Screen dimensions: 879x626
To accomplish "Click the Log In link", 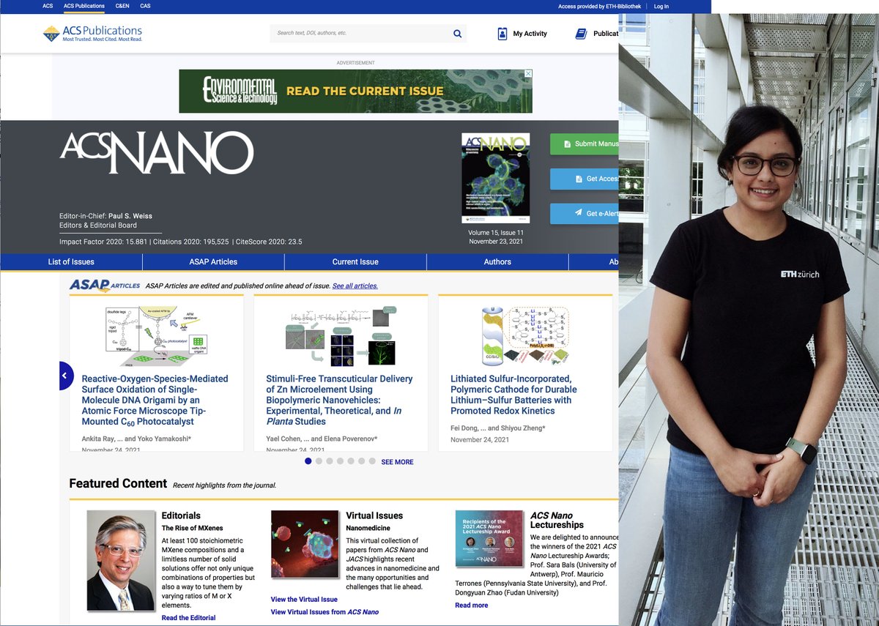I will (661, 7).
